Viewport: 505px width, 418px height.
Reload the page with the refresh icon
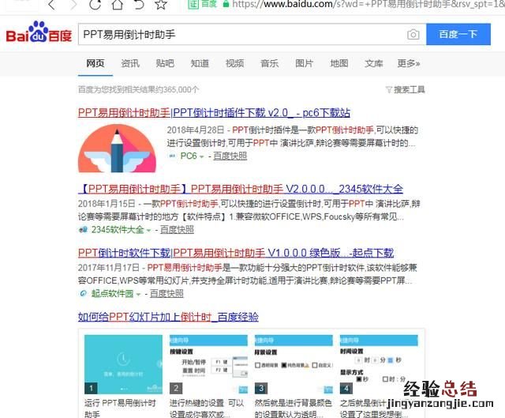[95, 5]
